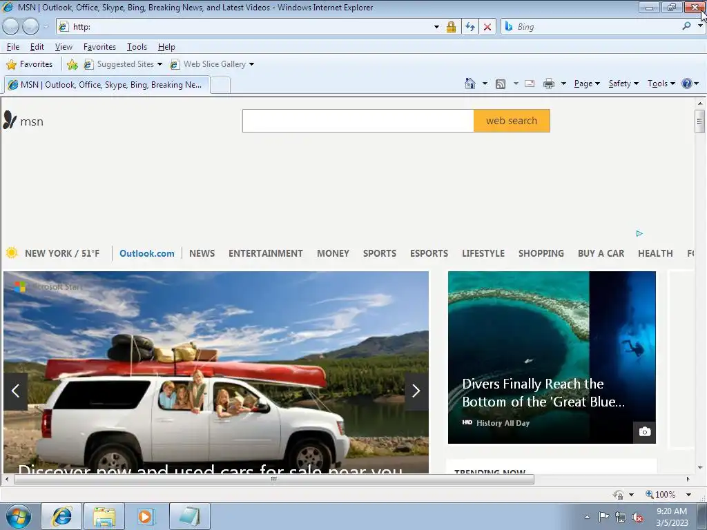Image resolution: width=707 pixels, height=530 pixels.
Task: Click the web search button
Action: [512, 121]
